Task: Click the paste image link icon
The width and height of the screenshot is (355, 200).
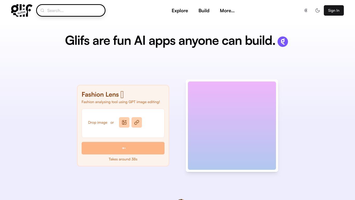Action: (x=137, y=122)
